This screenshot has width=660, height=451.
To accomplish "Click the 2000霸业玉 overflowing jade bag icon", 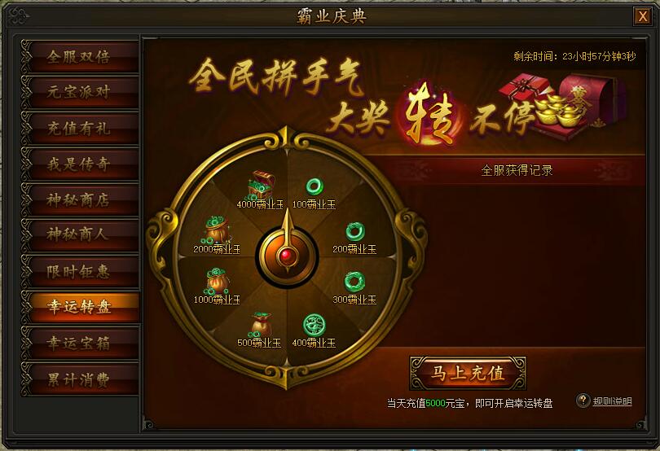I will [218, 230].
